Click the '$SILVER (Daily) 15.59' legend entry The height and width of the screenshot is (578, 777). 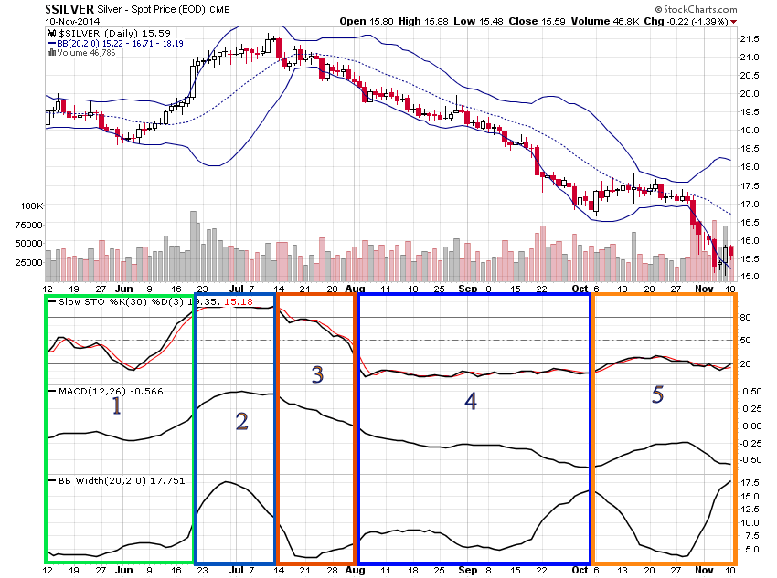pyautogui.click(x=114, y=33)
